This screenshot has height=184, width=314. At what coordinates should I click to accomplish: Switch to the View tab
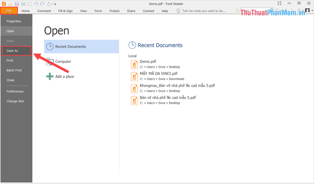[x=83, y=11]
